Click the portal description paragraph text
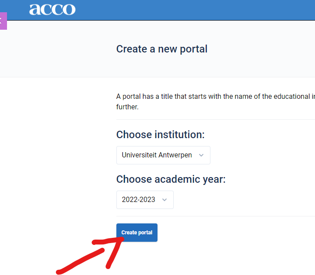This screenshot has height=275, width=315. [x=216, y=101]
